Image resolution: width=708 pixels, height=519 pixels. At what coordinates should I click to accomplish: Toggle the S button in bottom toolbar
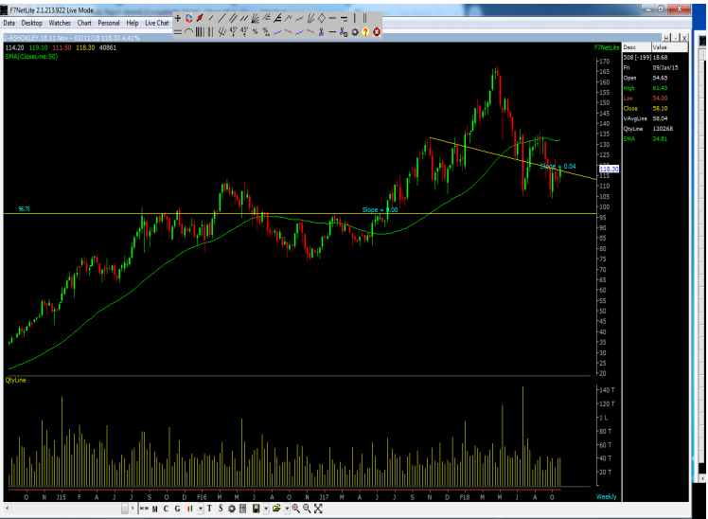coord(221,509)
